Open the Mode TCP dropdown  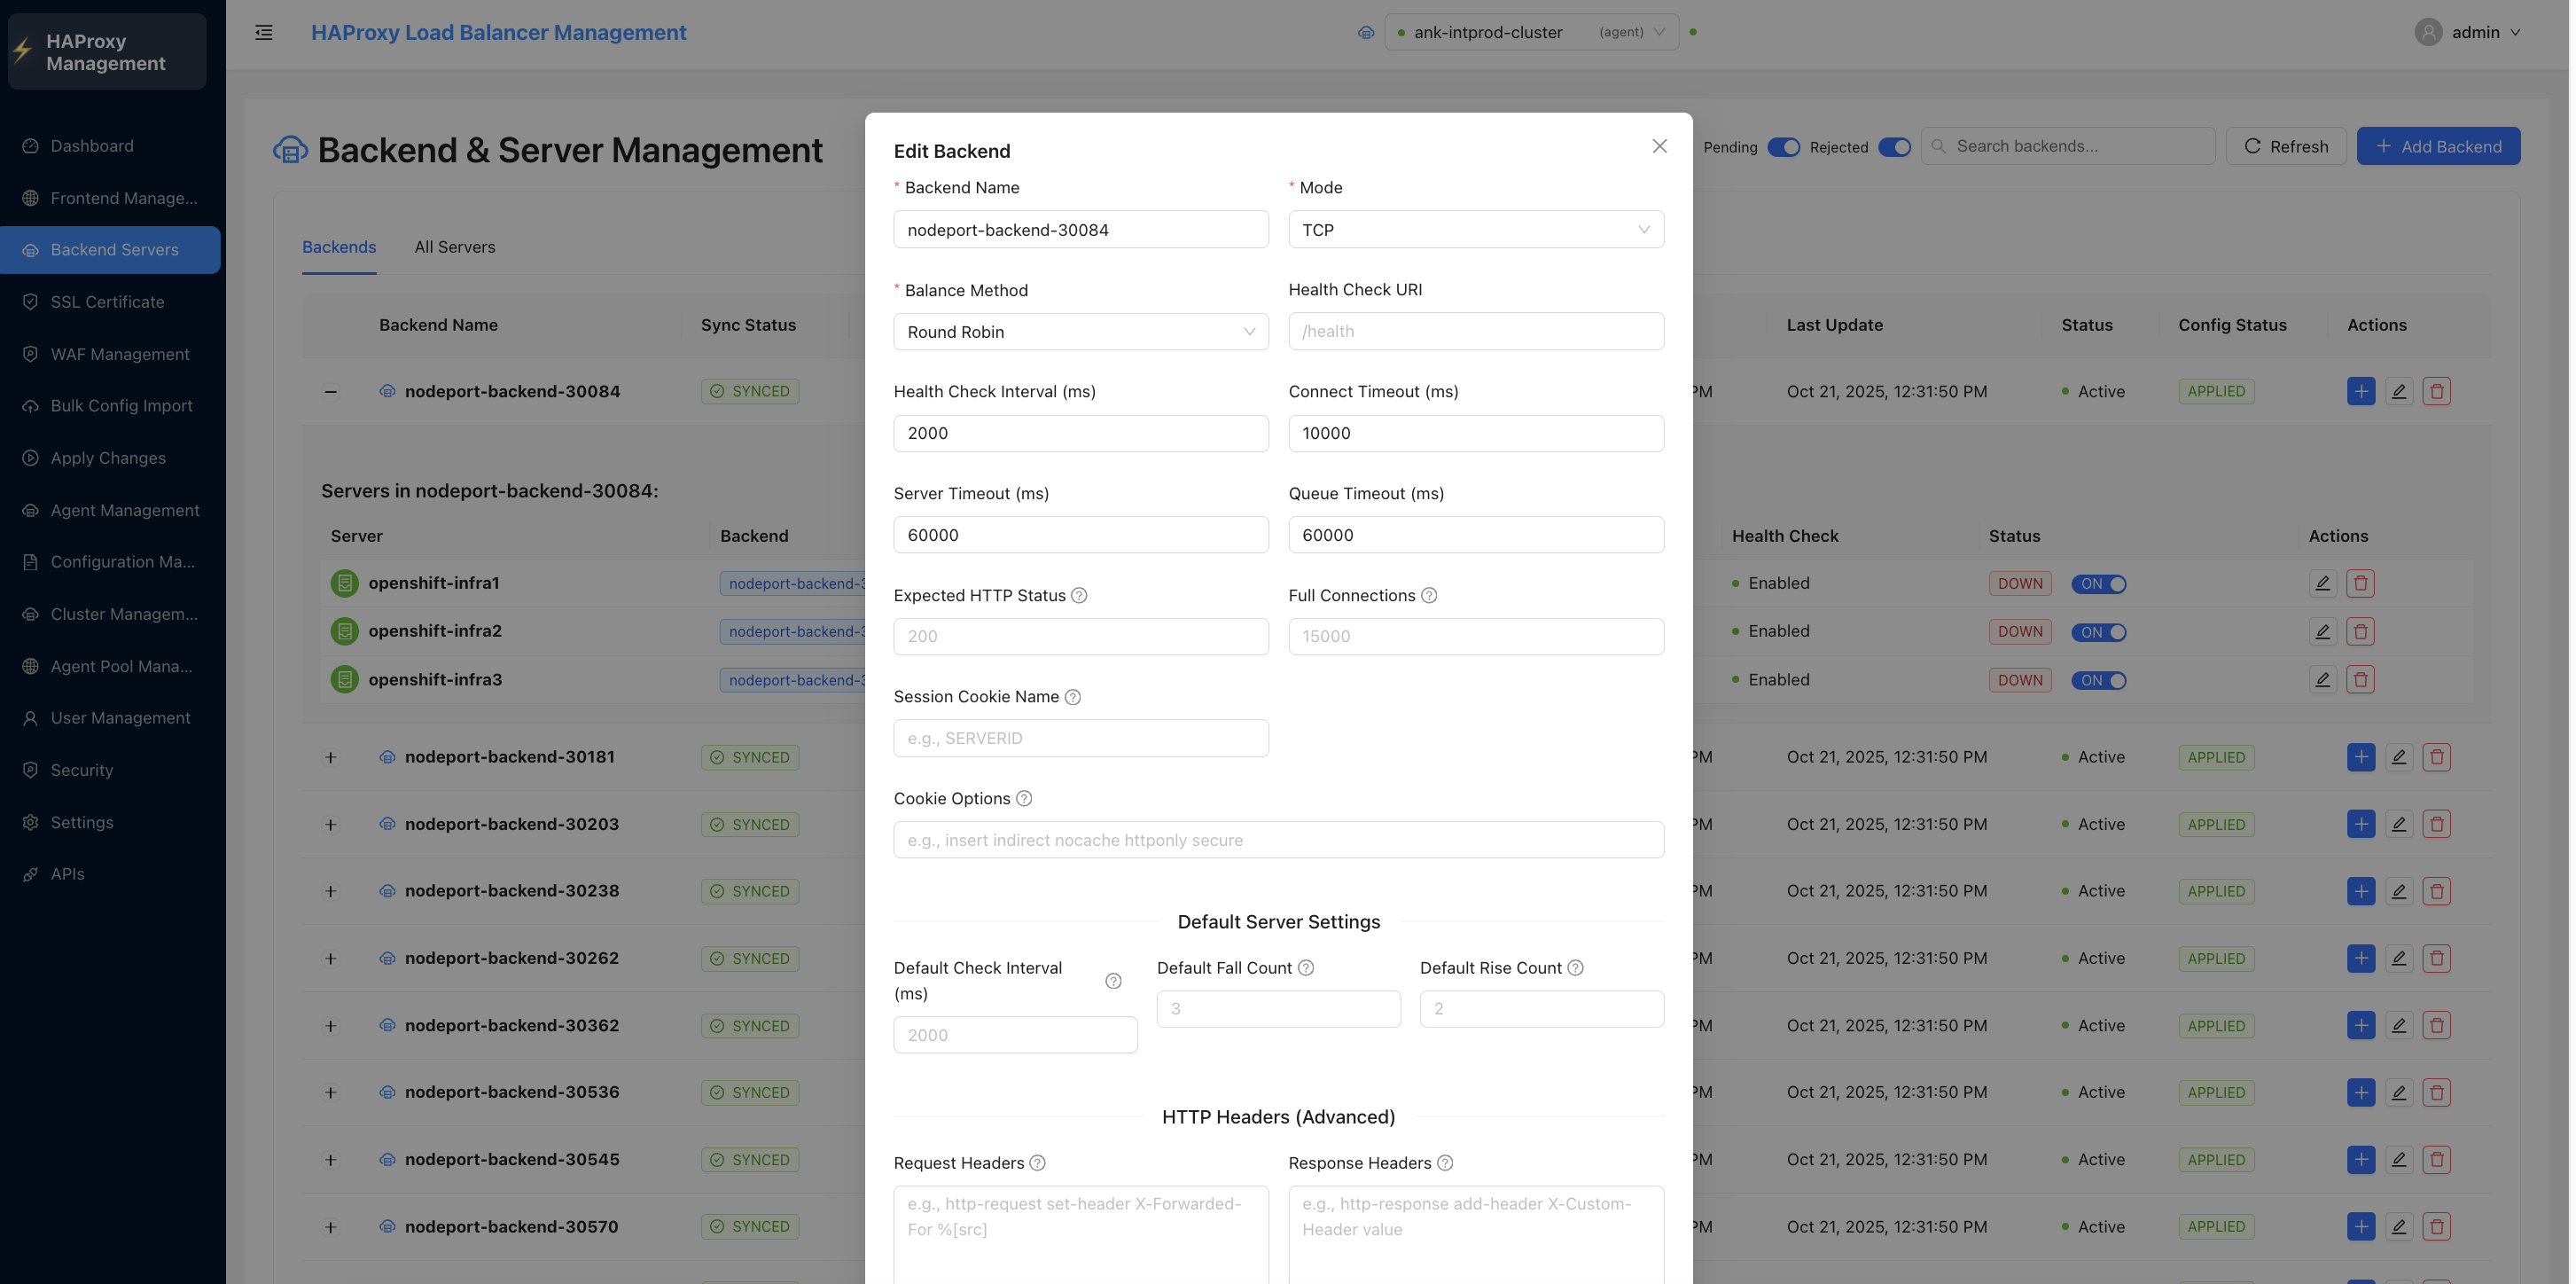1475,230
